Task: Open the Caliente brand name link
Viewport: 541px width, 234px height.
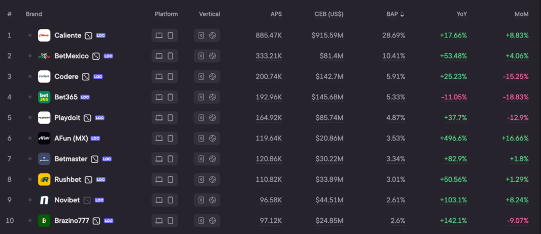Action: tap(68, 35)
